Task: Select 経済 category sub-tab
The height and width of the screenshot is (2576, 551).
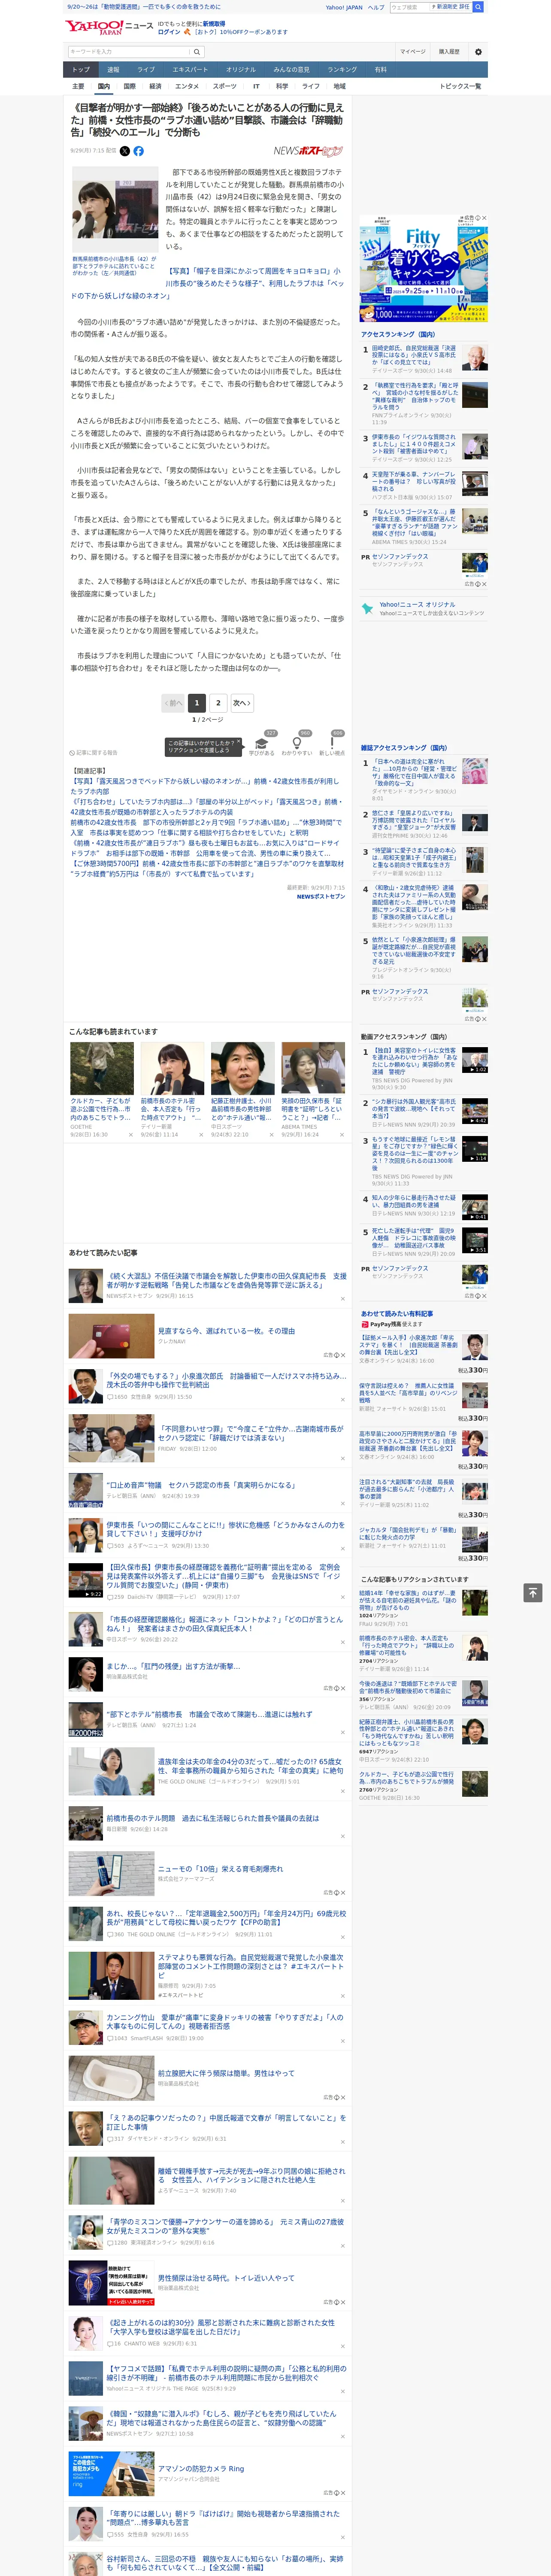Action: coord(155,86)
